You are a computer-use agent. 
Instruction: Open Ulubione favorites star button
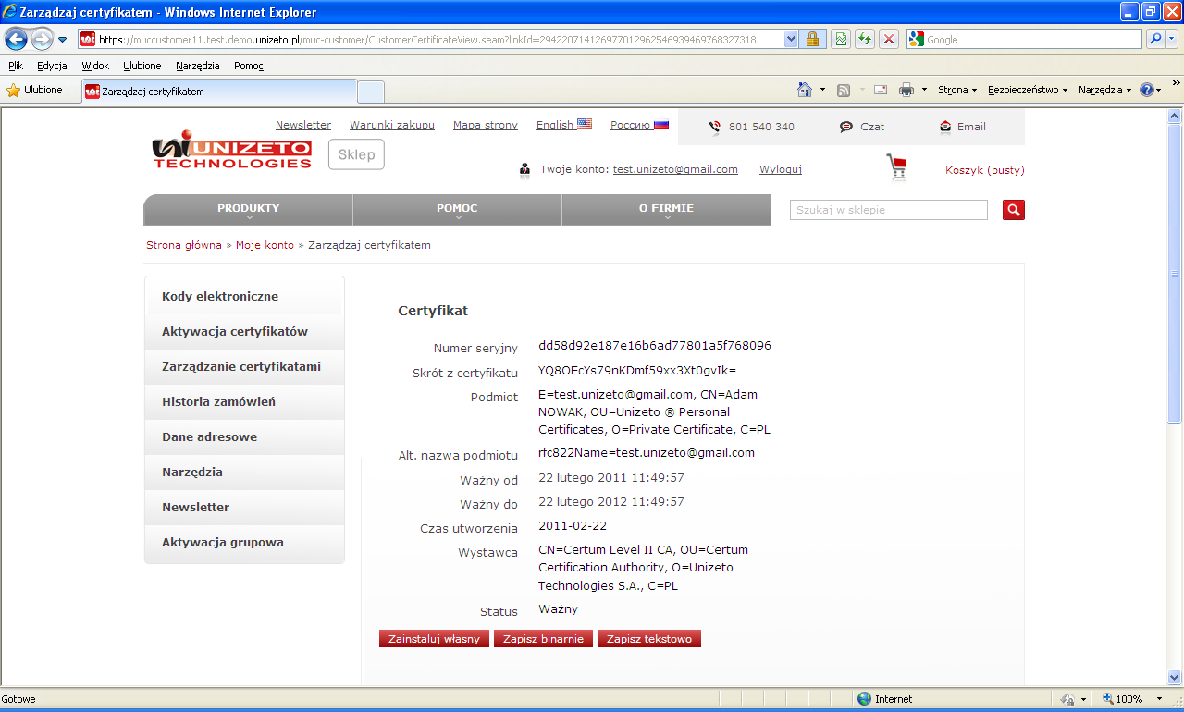[x=35, y=91]
